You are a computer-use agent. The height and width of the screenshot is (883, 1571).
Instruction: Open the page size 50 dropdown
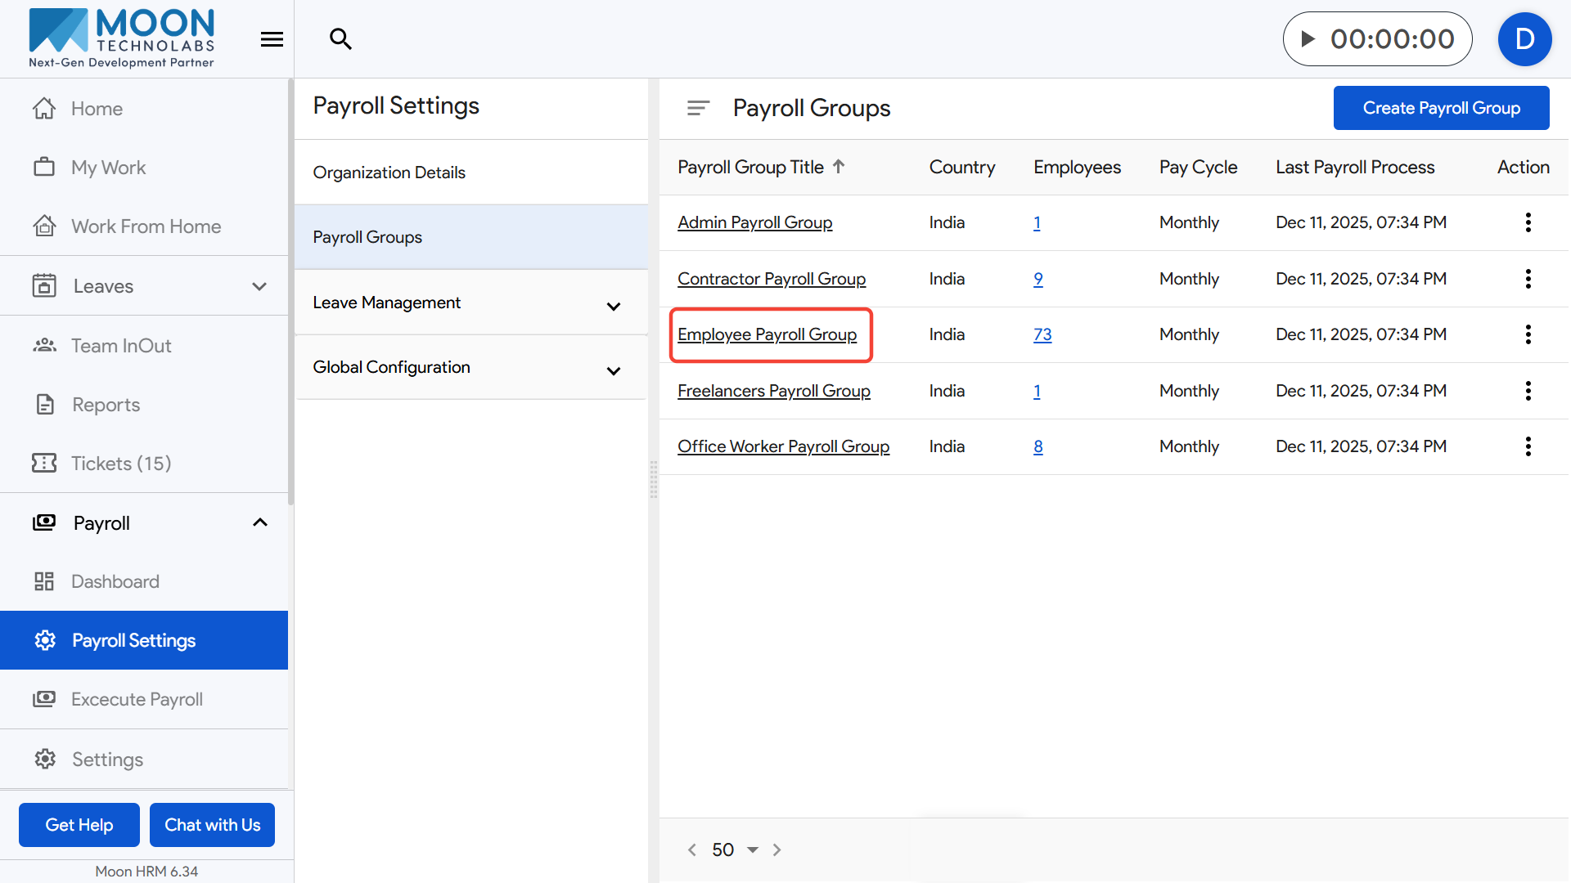[x=752, y=849]
